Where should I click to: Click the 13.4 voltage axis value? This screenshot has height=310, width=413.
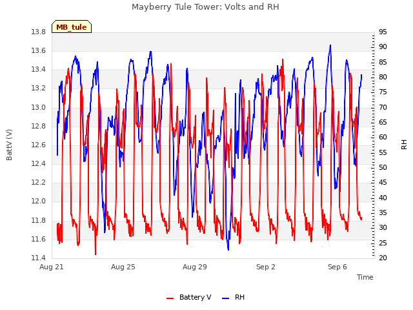39,70
